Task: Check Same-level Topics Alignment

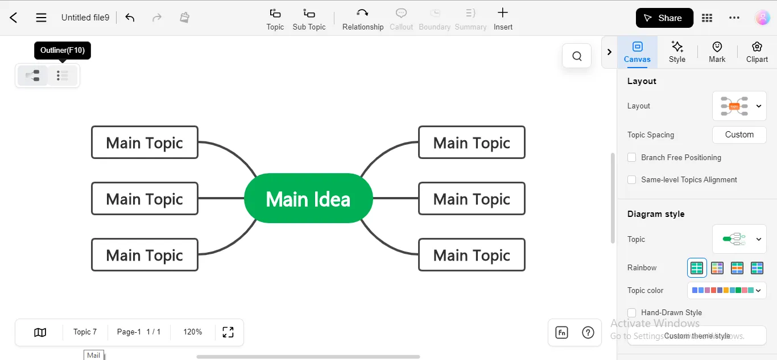Action: (631, 179)
